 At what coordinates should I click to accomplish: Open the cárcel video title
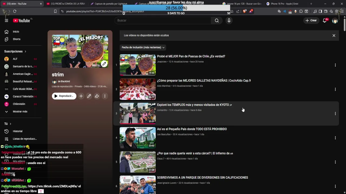tap(195, 153)
